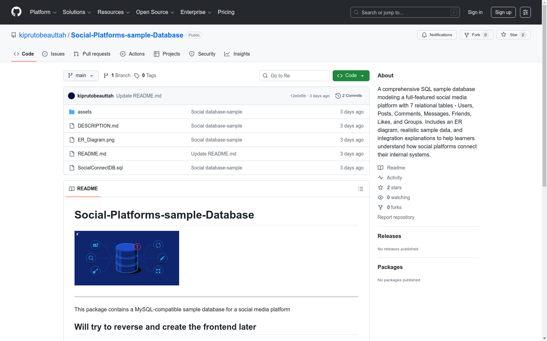Click the page vertical scrollbar
The height and width of the screenshot is (341, 547).
coord(544,95)
